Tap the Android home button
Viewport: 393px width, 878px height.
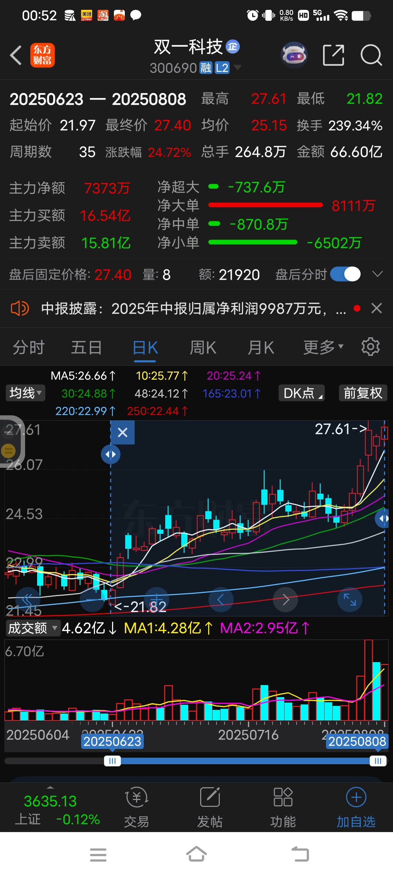pos(196,854)
